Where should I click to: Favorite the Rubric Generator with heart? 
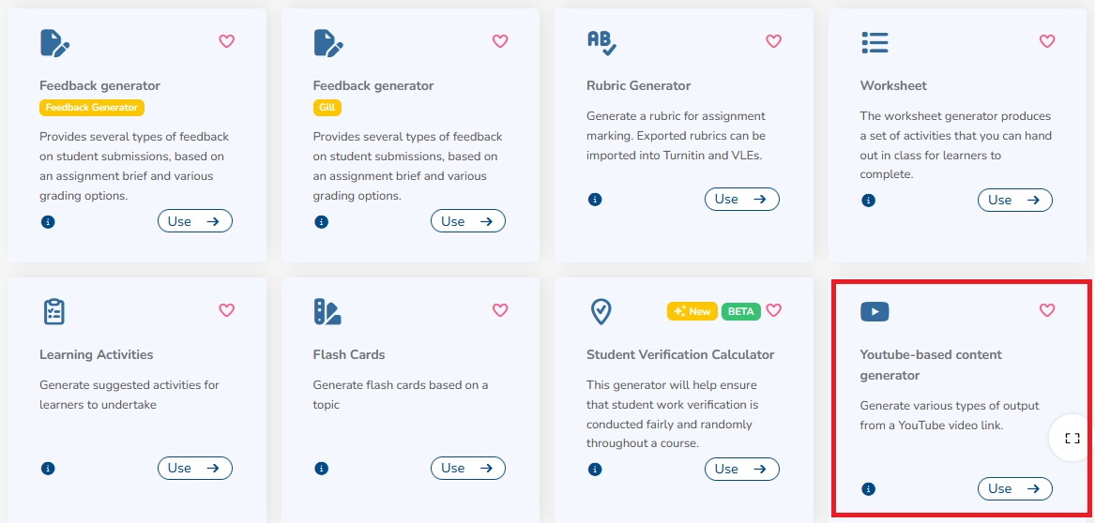[774, 41]
